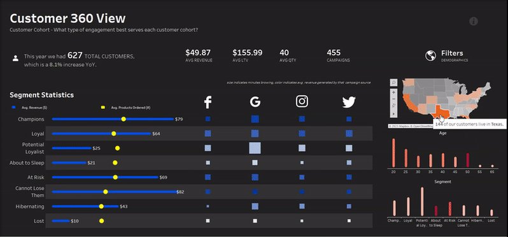Click the yellow dot in Lost row
This screenshot has width=508, height=237.
point(101,221)
